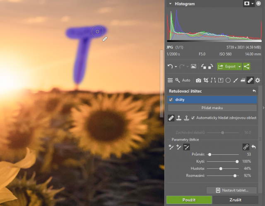265x206 pixels.
Task: Click the histogram settings circle icon
Action: tap(258, 4)
